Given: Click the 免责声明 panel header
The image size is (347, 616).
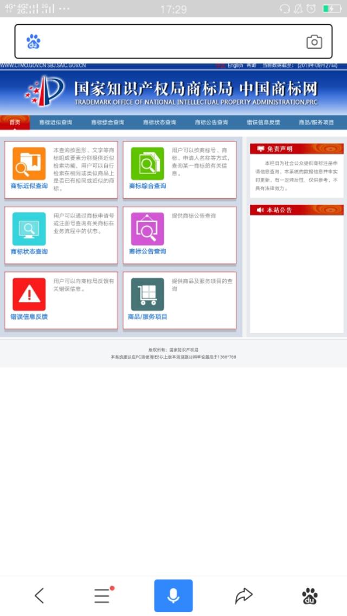Looking at the screenshot, I should (x=297, y=149).
